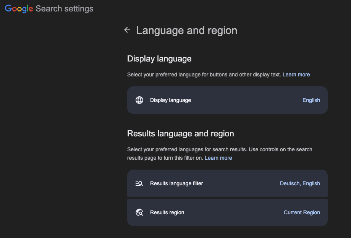
Task: Click the Display language section heading
Action: pyautogui.click(x=159, y=59)
